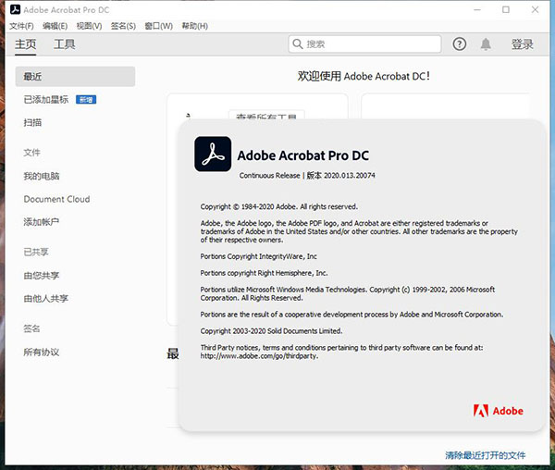Click into the 搜索 search field
The image size is (555, 470).
[364, 43]
